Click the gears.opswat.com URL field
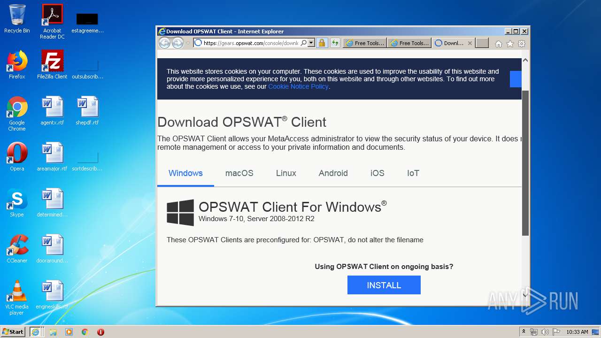Image resolution: width=601 pixels, height=338 pixels. coord(250,43)
